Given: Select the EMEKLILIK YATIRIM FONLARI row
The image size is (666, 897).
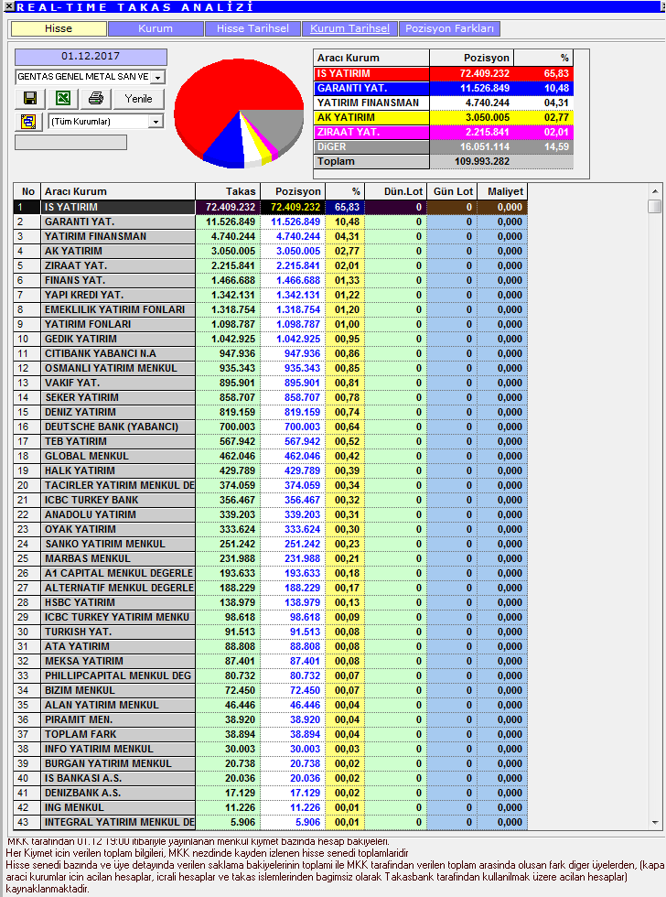Looking at the screenshot, I should pyautogui.click(x=270, y=309).
